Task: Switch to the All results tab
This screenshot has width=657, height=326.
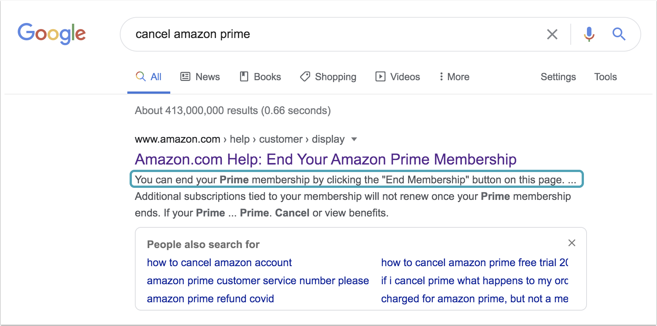Action: pos(149,77)
